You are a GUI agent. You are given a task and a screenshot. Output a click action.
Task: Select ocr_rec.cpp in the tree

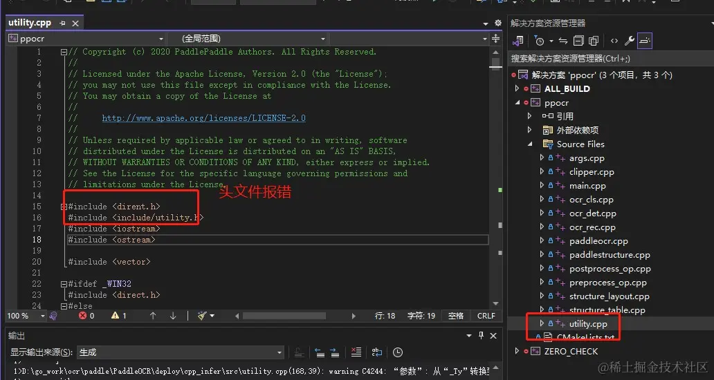tap(592, 227)
